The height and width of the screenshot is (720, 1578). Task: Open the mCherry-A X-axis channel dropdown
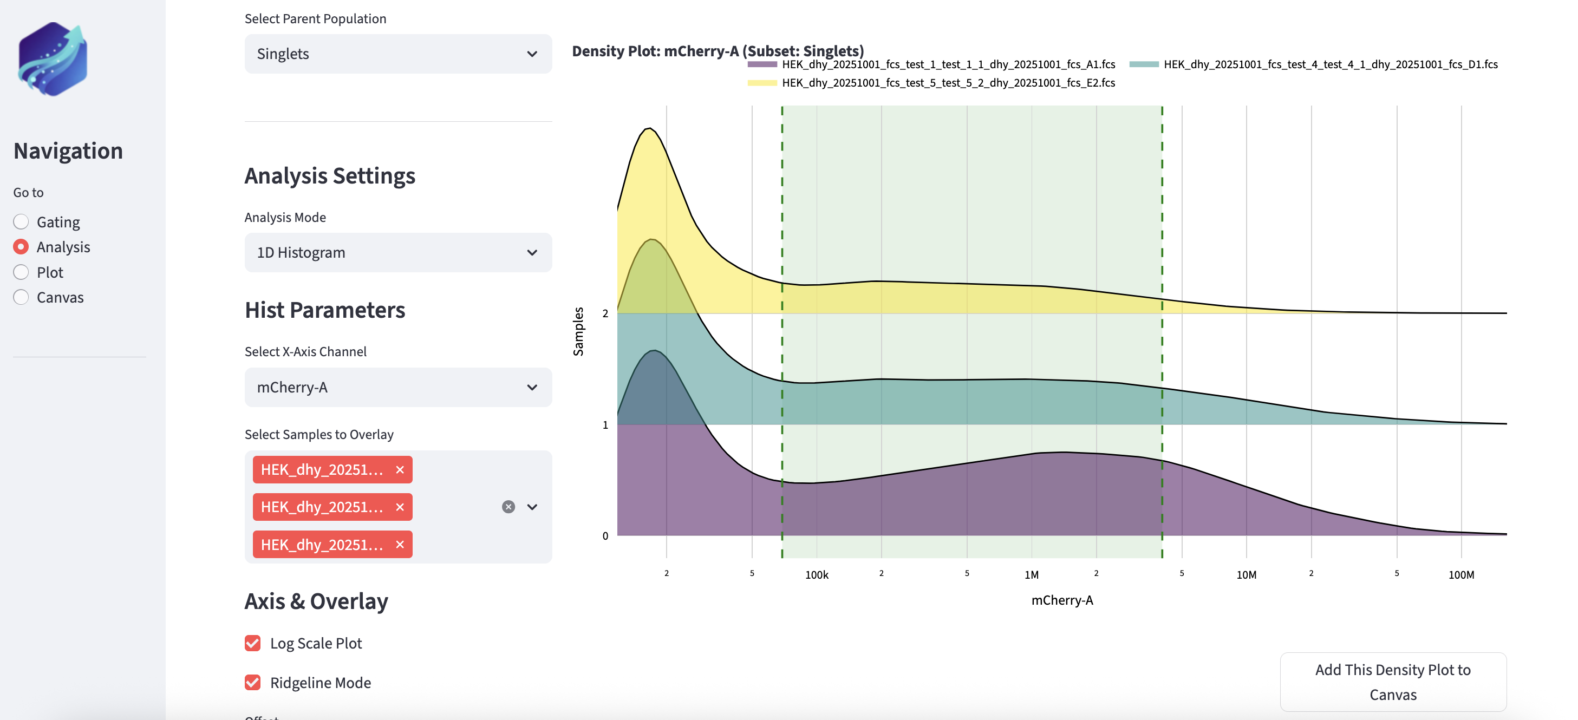click(x=398, y=387)
